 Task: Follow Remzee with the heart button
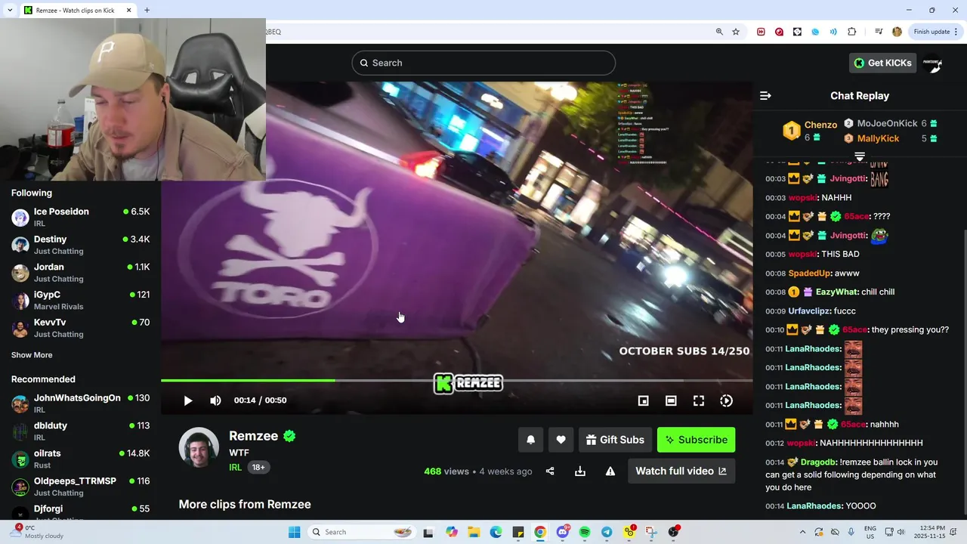tap(561, 440)
